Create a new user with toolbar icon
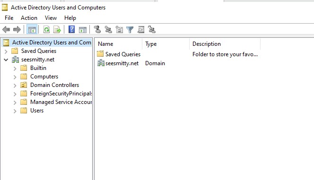Screen dimensions: 314x180 [x=97, y=29]
